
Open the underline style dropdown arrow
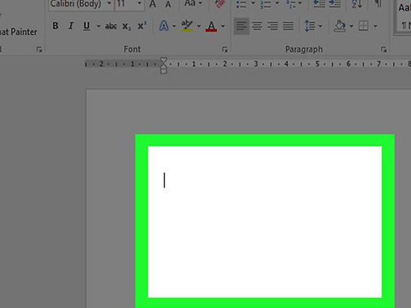99,26
